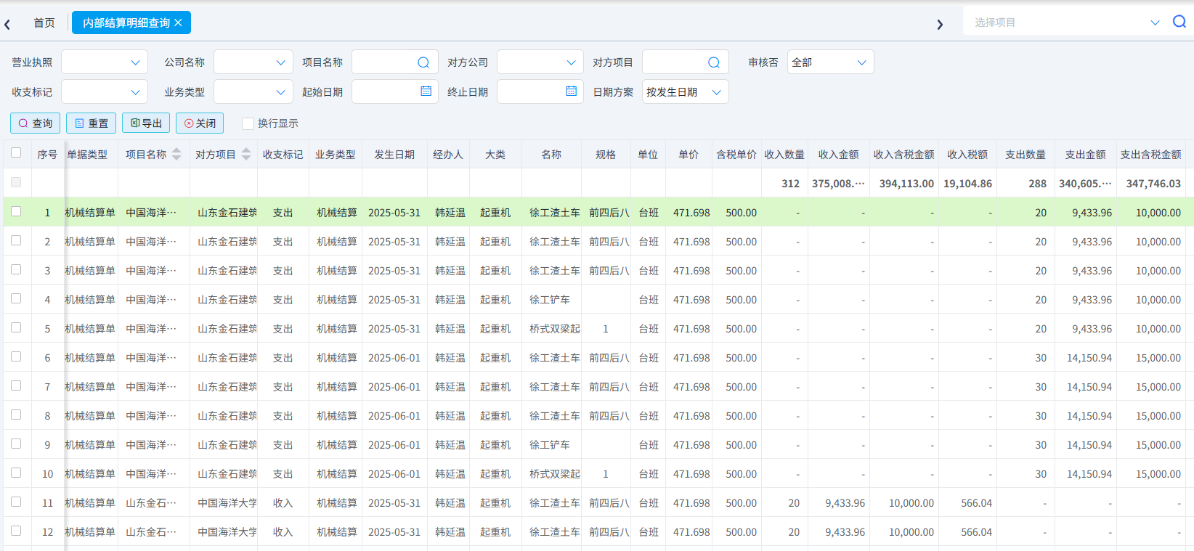
Task: Check the checkbox for row 5
Action: coord(16,327)
